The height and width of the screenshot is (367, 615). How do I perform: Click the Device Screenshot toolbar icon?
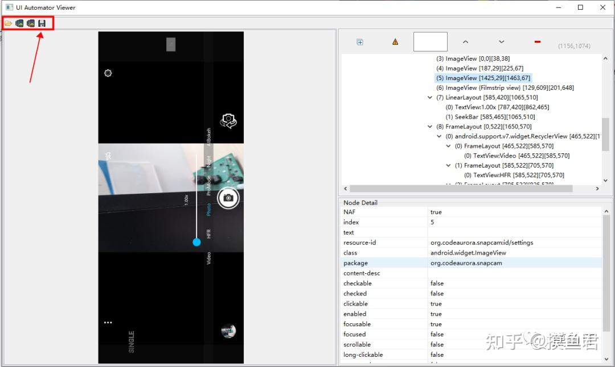click(x=19, y=23)
